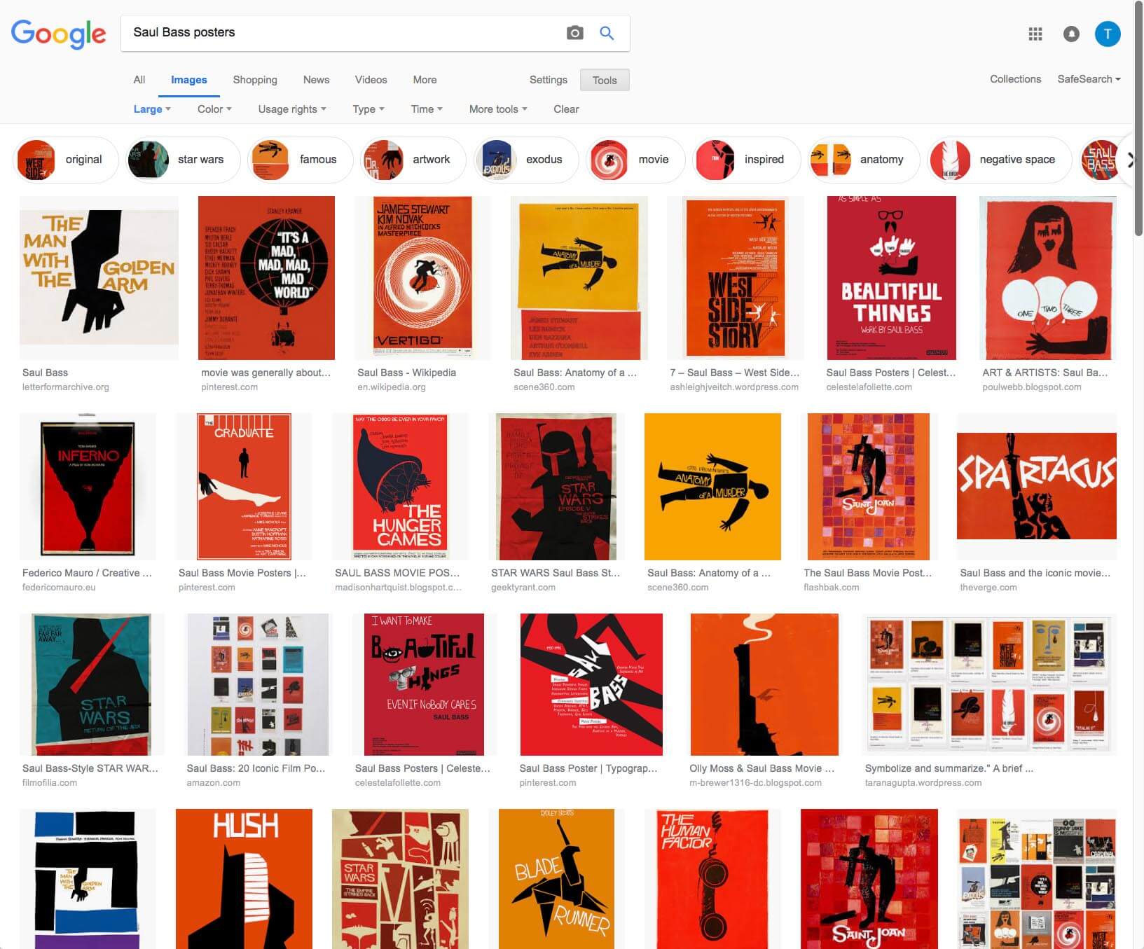This screenshot has height=949, width=1144.
Task: Switch to the Videos tab
Action: click(371, 80)
